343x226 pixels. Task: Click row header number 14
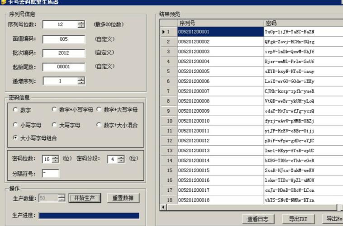[x=169, y=160]
